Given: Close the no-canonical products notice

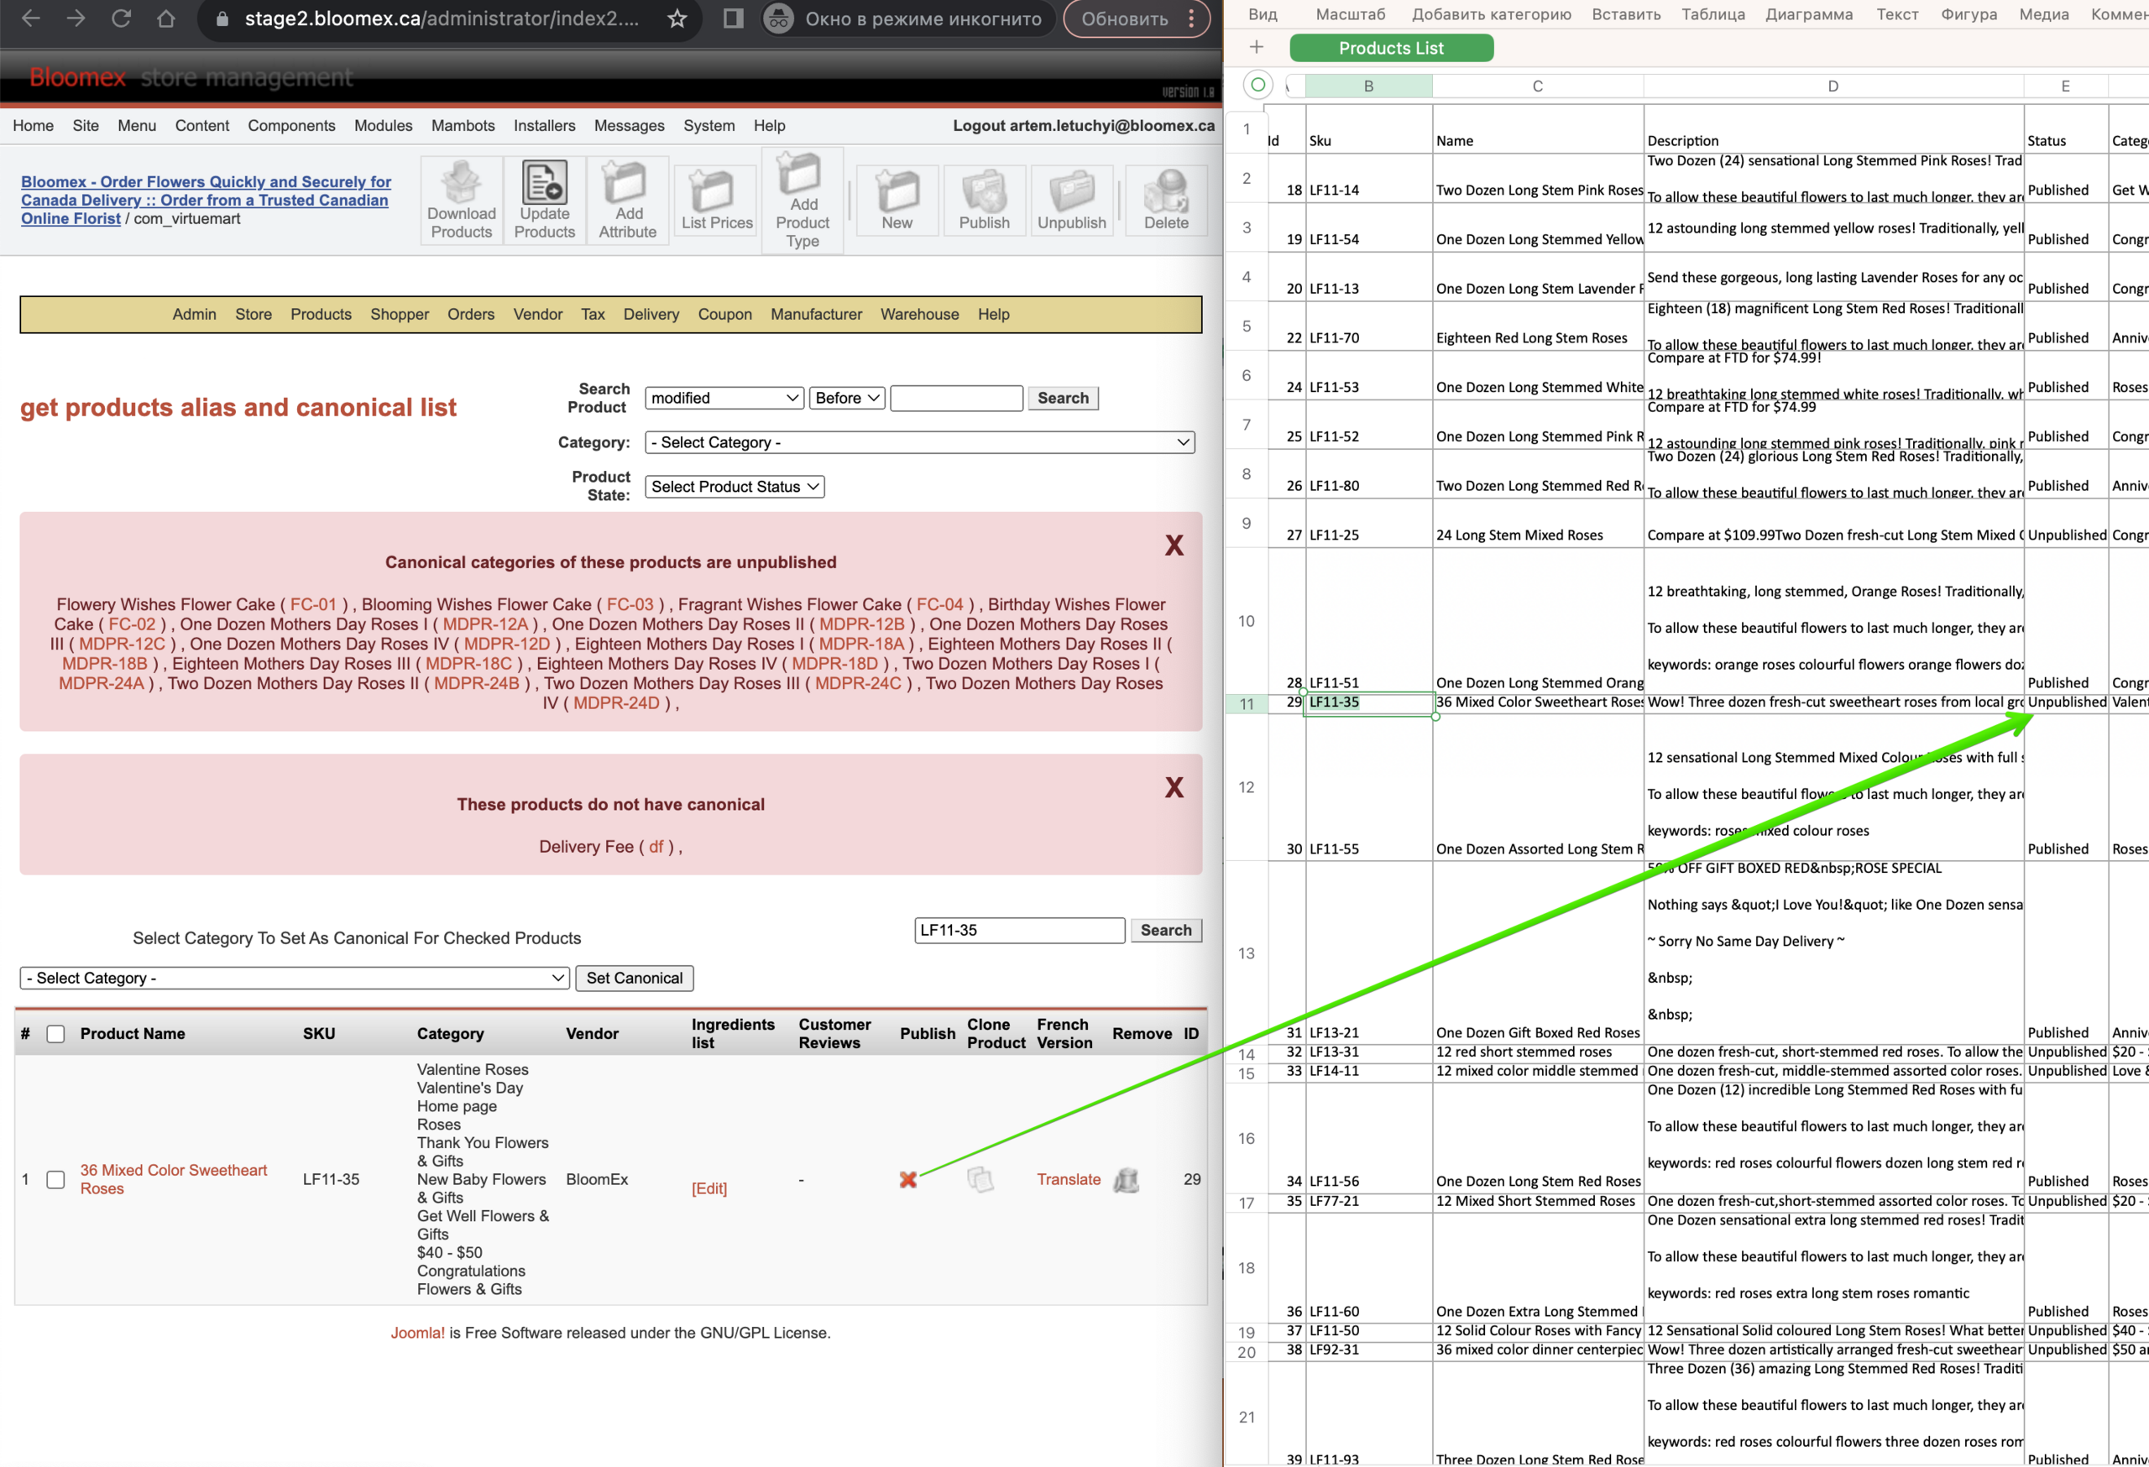Looking at the screenshot, I should (x=1174, y=787).
